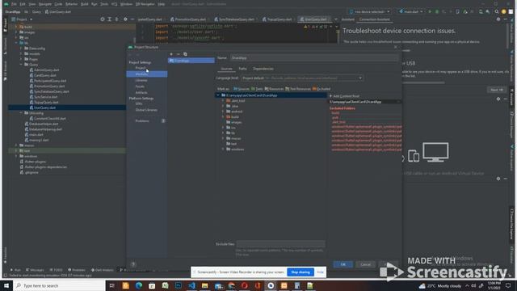Open the Connection Assistant tab
517x291 pixels.
(x=375, y=19)
